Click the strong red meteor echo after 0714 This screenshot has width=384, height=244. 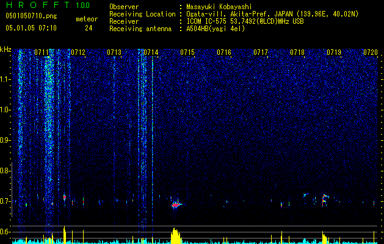(x=176, y=204)
